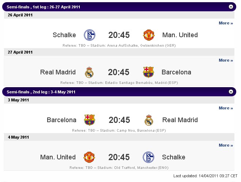
Task: Click the Real Madrid crest in the 27 April match
Action: (x=89, y=72)
